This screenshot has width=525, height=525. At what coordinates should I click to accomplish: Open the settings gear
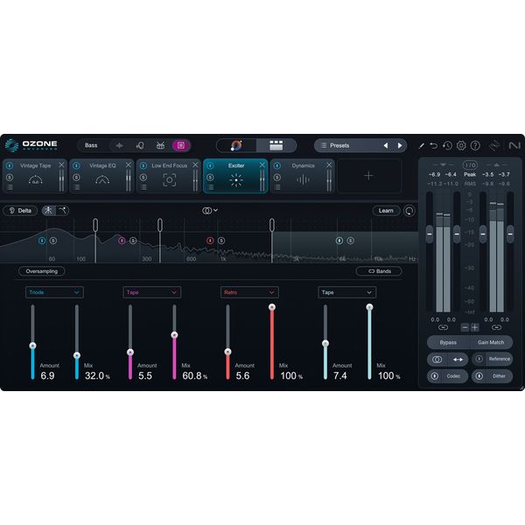point(461,145)
